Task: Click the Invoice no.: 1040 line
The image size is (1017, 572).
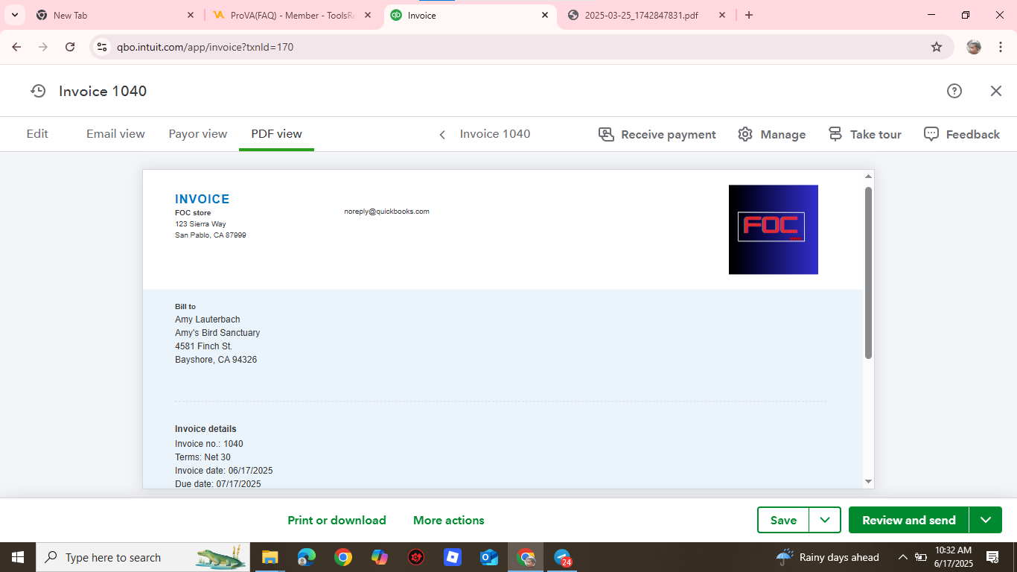Action: (x=209, y=444)
